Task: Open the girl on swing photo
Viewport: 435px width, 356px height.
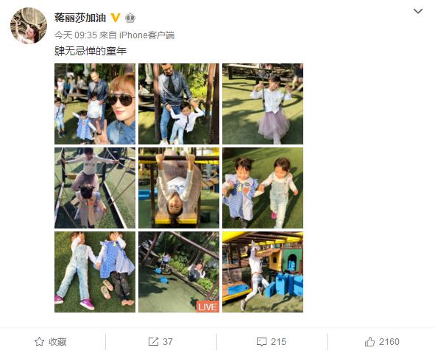Action: coord(263,104)
